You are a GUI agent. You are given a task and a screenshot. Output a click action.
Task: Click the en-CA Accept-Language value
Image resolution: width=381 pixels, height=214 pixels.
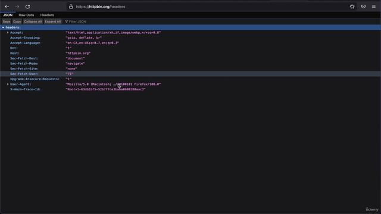coord(92,43)
